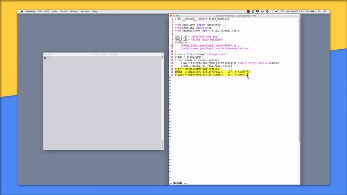
Task: Click the 'client_secret.json' string
Action: point(251,63)
